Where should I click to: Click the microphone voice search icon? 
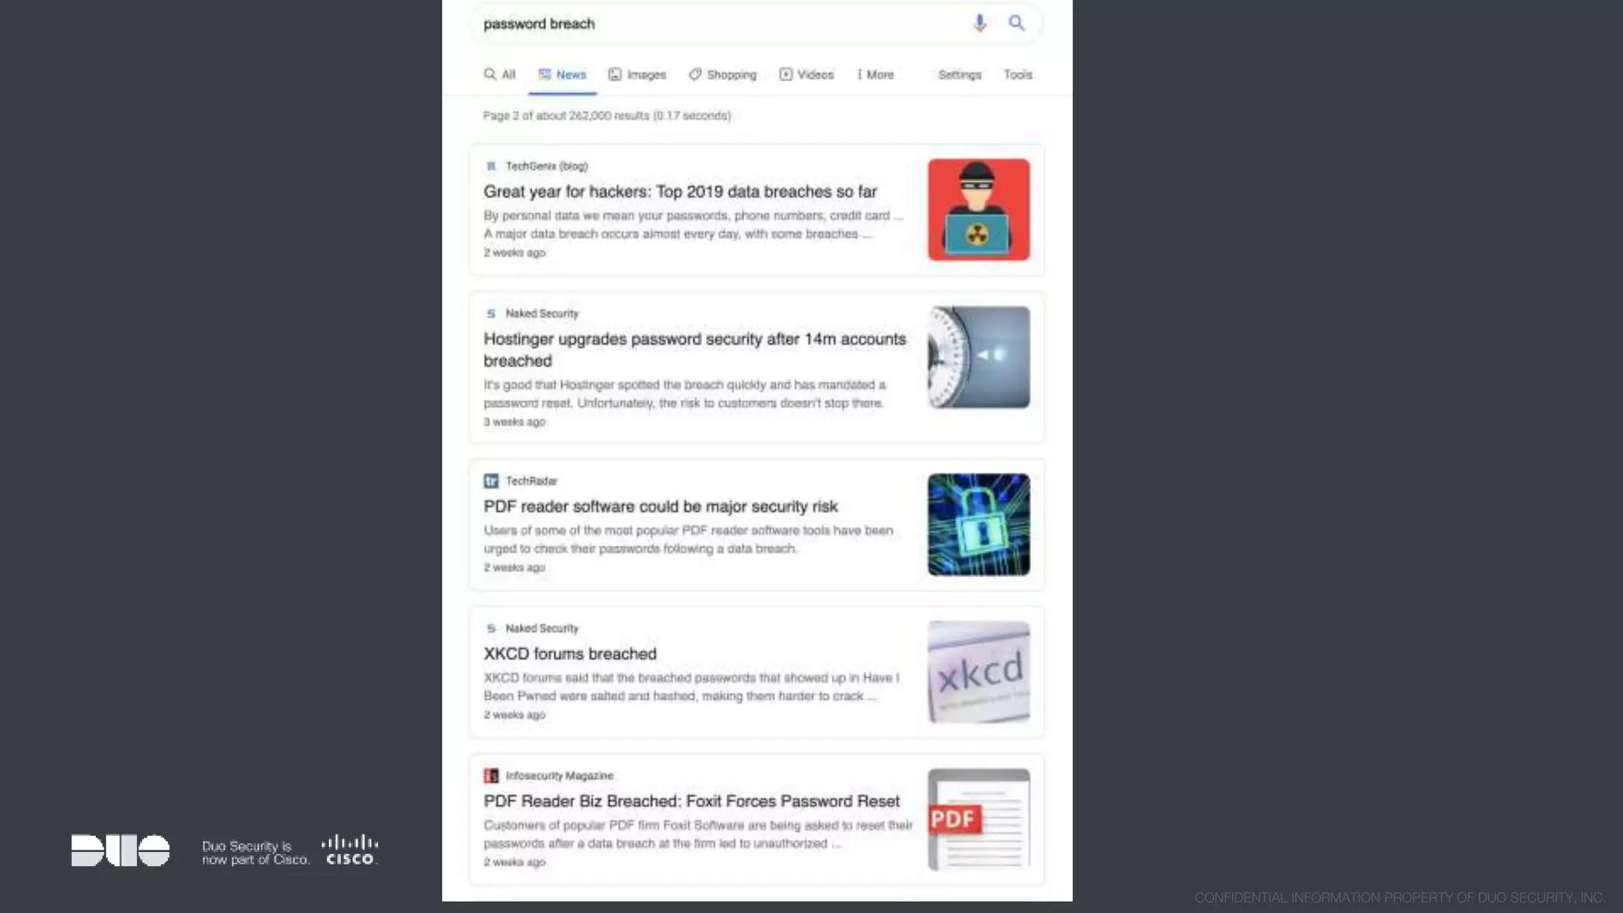(x=980, y=23)
